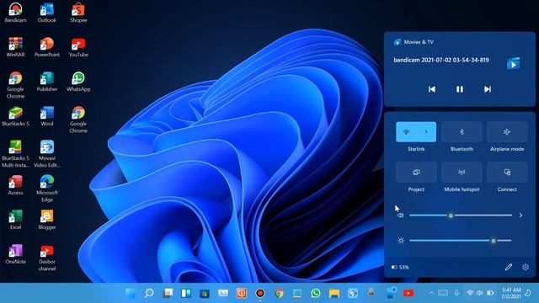Viewport: 539px width, 303px height.
Task: Open the clock showing 5:47 AM
Action: click(x=511, y=293)
